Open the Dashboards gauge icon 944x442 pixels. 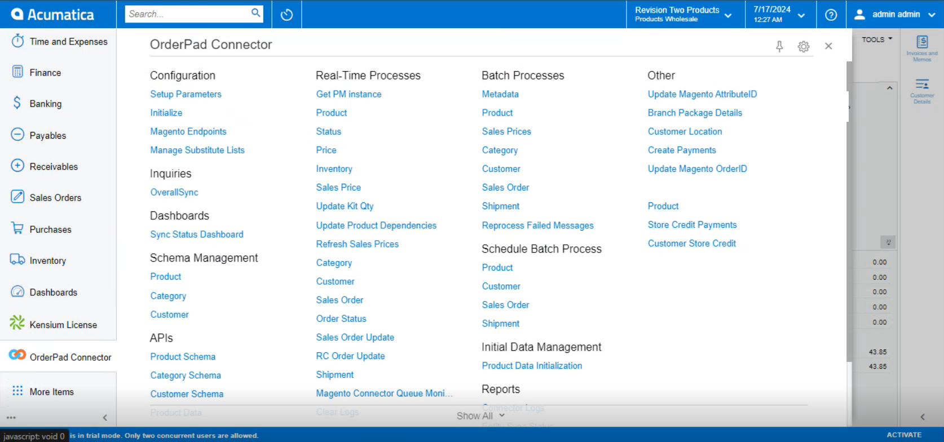point(17,291)
